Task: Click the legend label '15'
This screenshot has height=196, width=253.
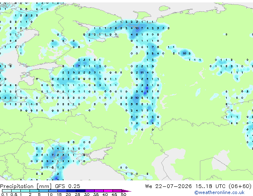Action: tap(59, 194)
